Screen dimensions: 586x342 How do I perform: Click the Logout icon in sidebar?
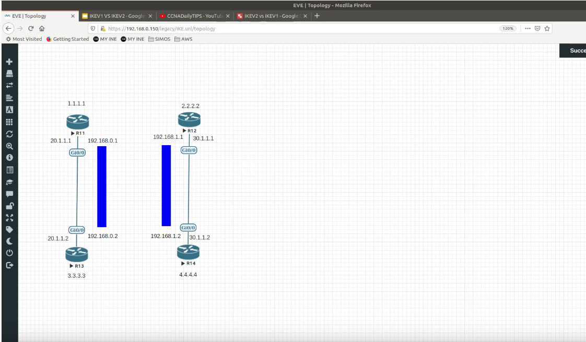[x=9, y=265]
